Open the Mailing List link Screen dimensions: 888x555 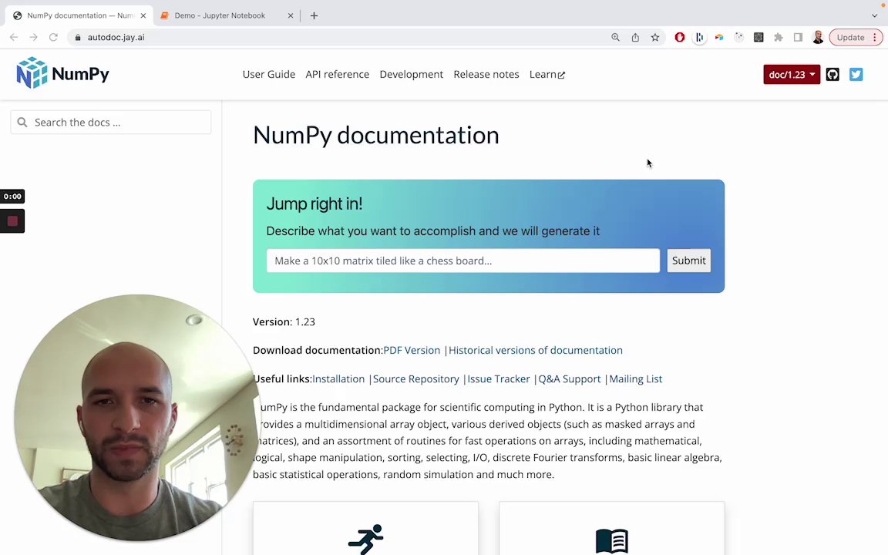coord(635,379)
